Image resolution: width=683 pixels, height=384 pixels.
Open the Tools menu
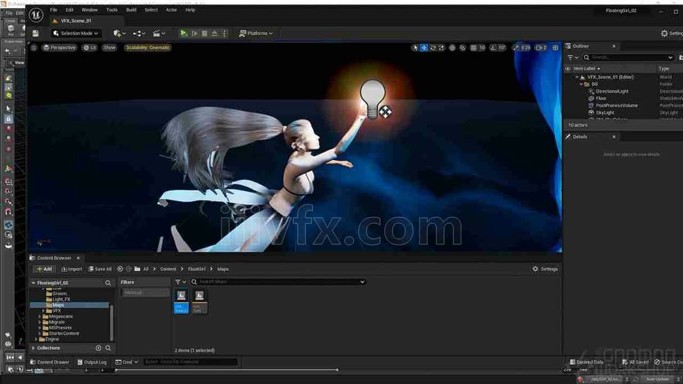[112, 10]
